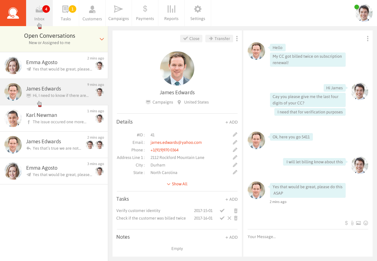This screenshot has height=261, width=377.
Task: Insert an image into the message
Action: tap(358, 223)
